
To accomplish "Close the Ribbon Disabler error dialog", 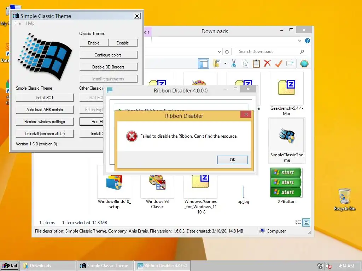I will tap(246, 115).
